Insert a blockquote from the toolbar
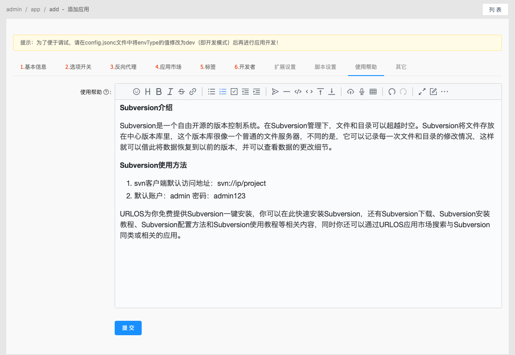Image resolution: width=515 pixels, height=355 pixels. (275, 92)
